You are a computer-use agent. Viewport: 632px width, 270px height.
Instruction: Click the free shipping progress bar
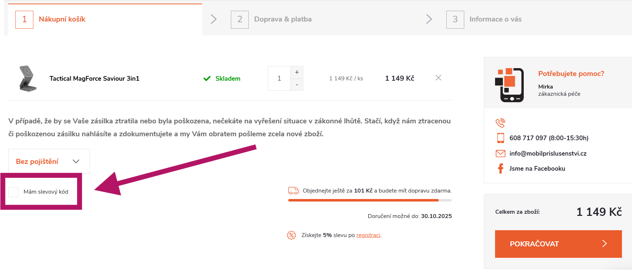click(369, 200)
